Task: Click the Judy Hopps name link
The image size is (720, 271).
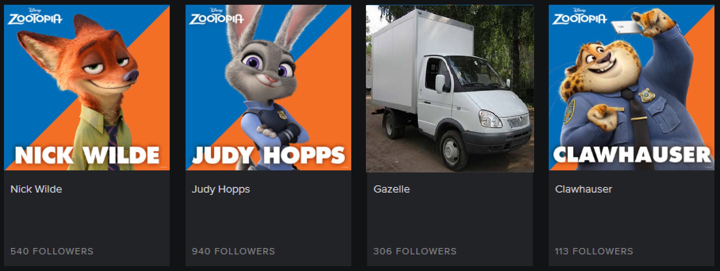Action: pyautogui.click(x=221, y=189)
